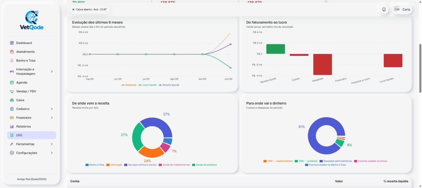Toggle Lucro líquido legend entry
Screen dimensions: 422x188
point(147,85)
